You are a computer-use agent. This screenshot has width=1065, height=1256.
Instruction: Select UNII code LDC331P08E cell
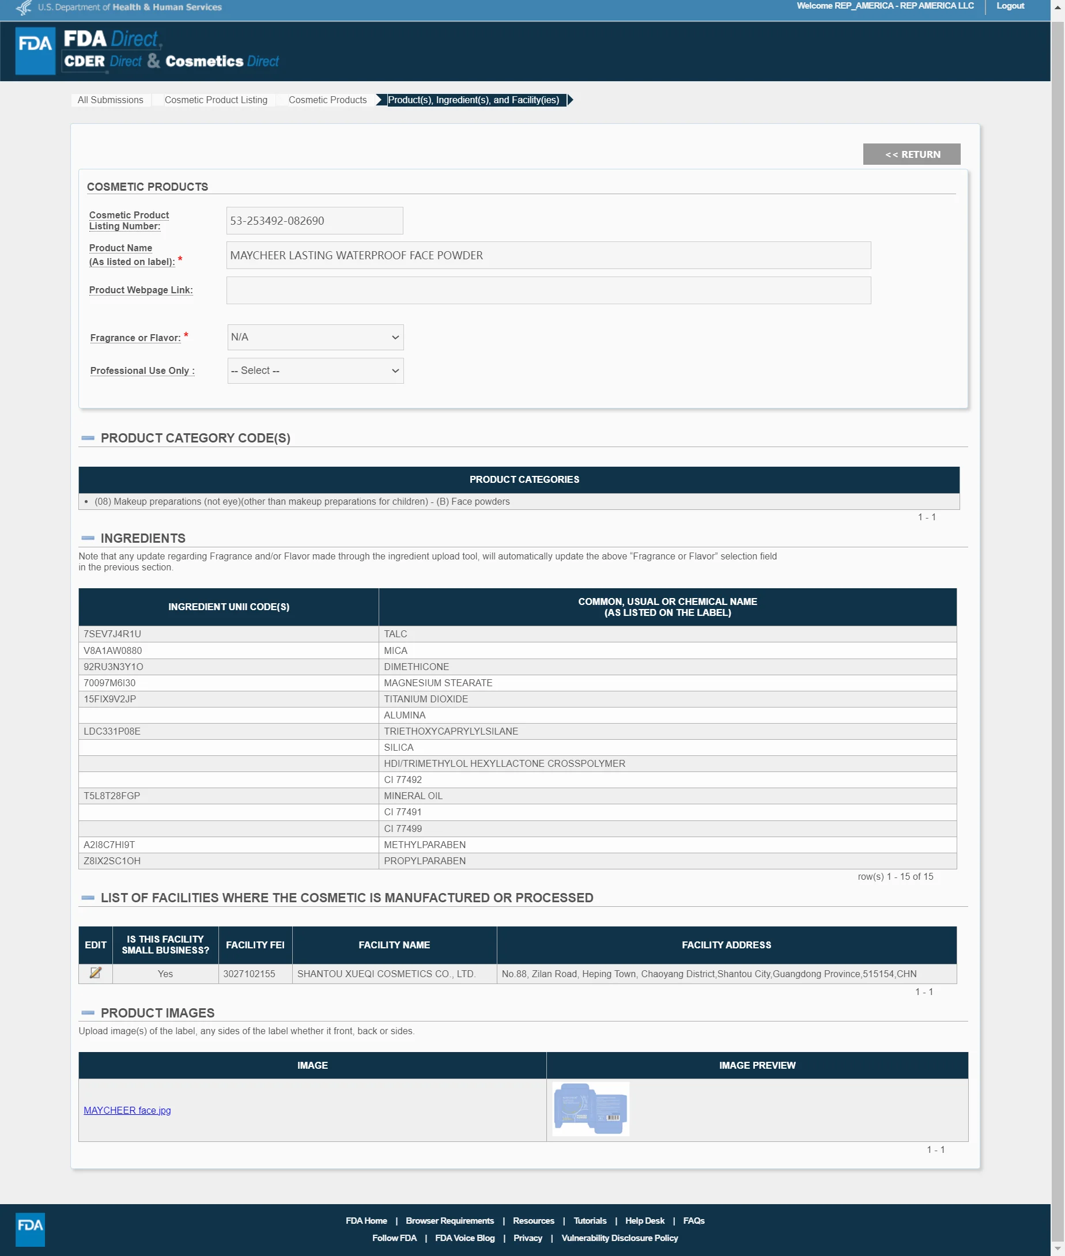coord(229,732)
